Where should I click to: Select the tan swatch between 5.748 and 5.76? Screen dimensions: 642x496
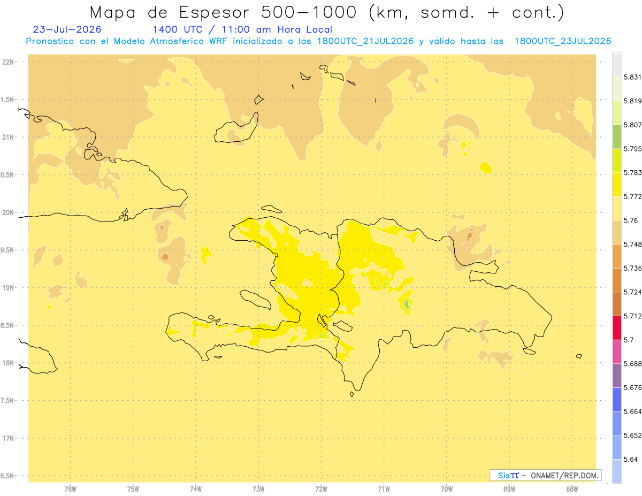(x=617, y=232)
